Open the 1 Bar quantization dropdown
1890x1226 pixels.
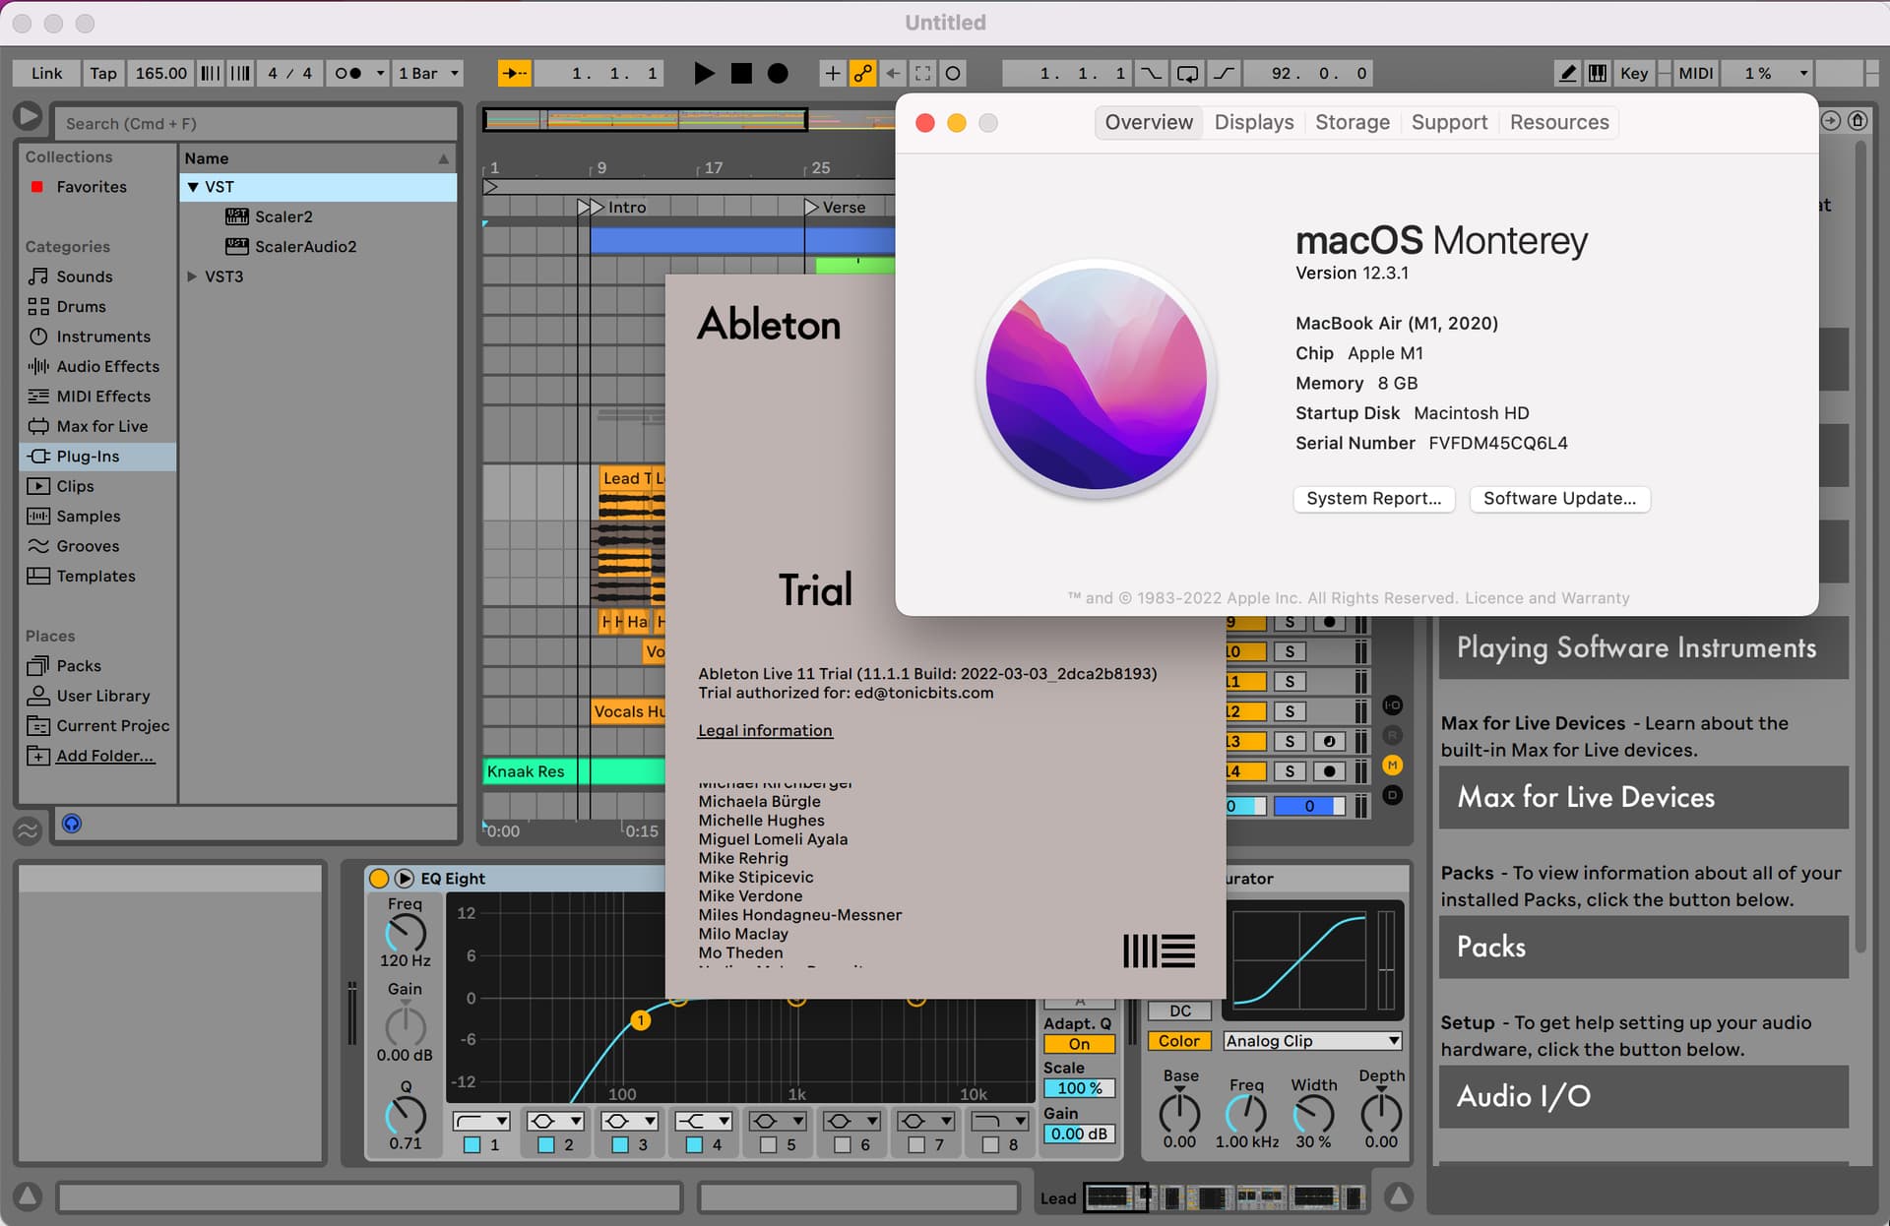coord(428,73)
